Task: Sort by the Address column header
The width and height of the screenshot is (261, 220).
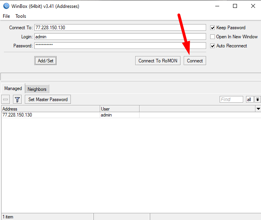Action: (x=50, y=109)
